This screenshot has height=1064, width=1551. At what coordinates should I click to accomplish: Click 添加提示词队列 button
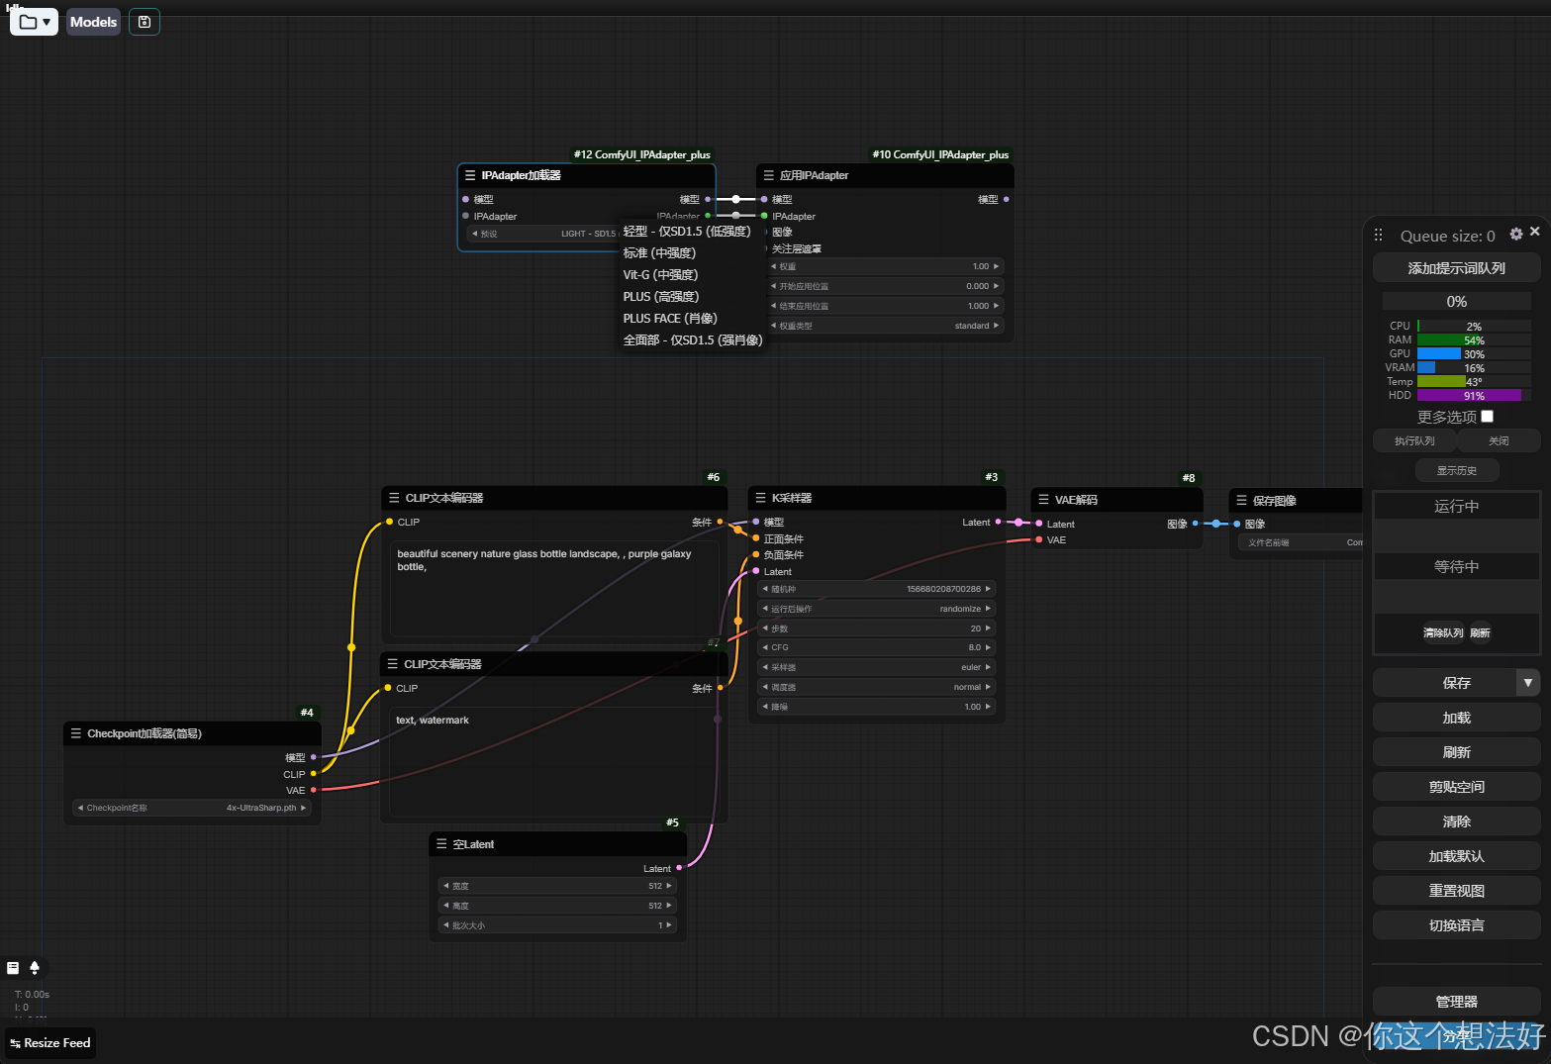(1456, 268)
